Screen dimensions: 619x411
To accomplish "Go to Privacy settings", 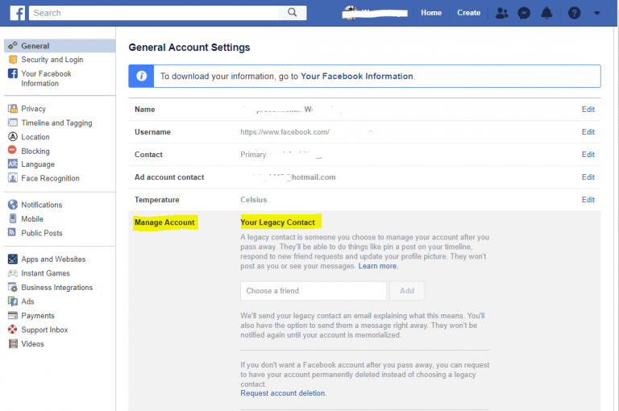I will tap(34, 109).
